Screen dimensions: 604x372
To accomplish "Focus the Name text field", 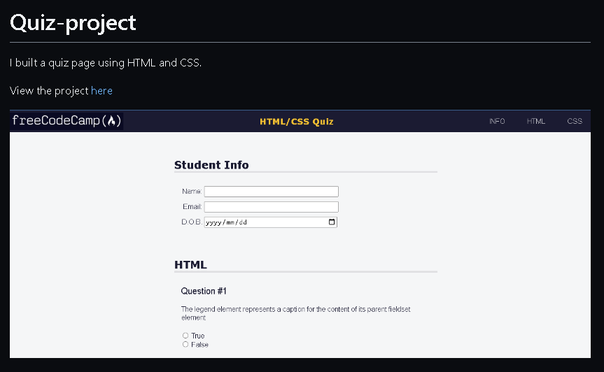I will [x=271, y=192].
